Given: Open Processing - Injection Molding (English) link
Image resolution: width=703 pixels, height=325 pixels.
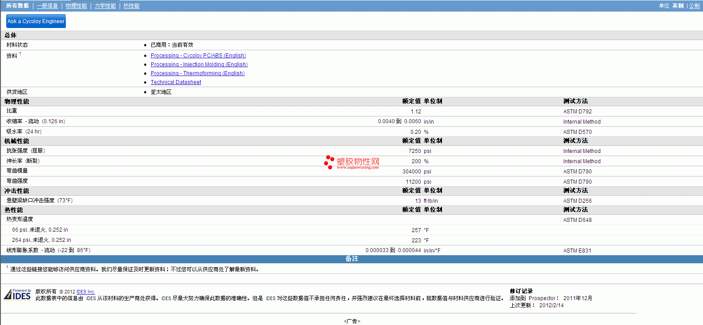Looking at the screenshot, I should click(199, 64).
